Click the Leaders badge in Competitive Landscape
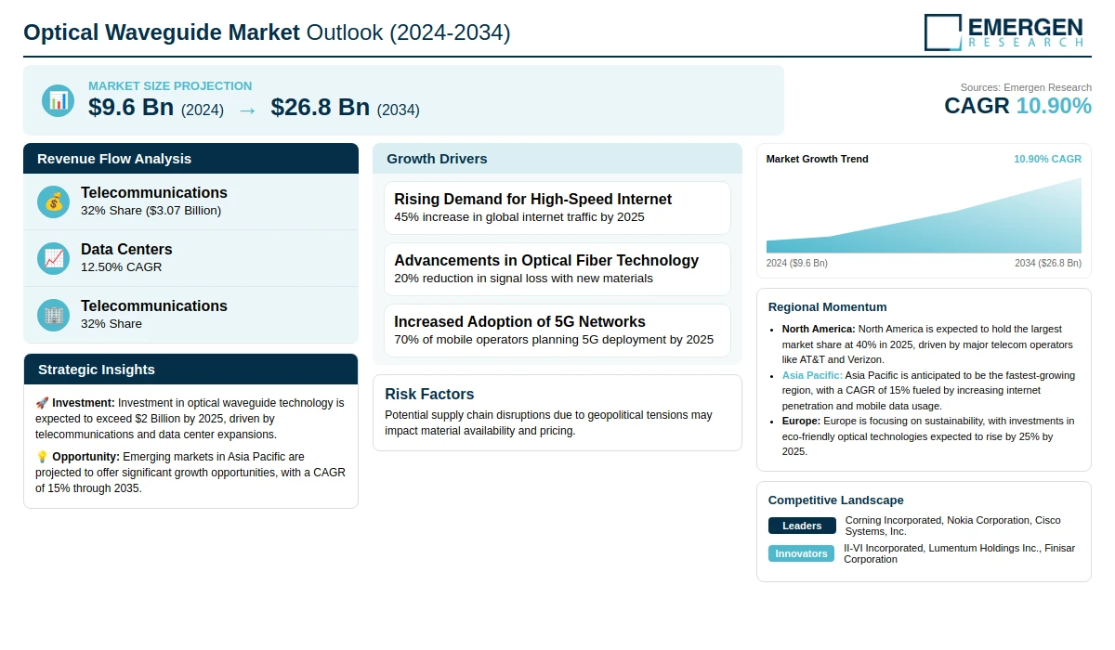Screen dimensions: 1115x650 tap(802, 526)
